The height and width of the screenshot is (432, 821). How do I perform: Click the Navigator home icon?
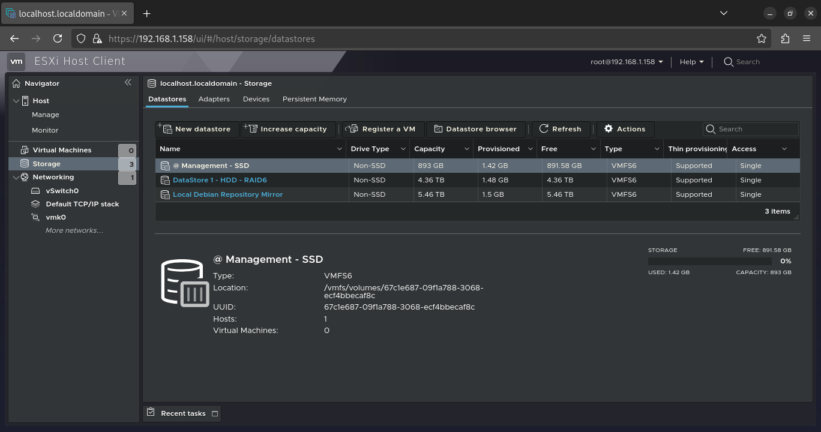(x=16, y=83)
